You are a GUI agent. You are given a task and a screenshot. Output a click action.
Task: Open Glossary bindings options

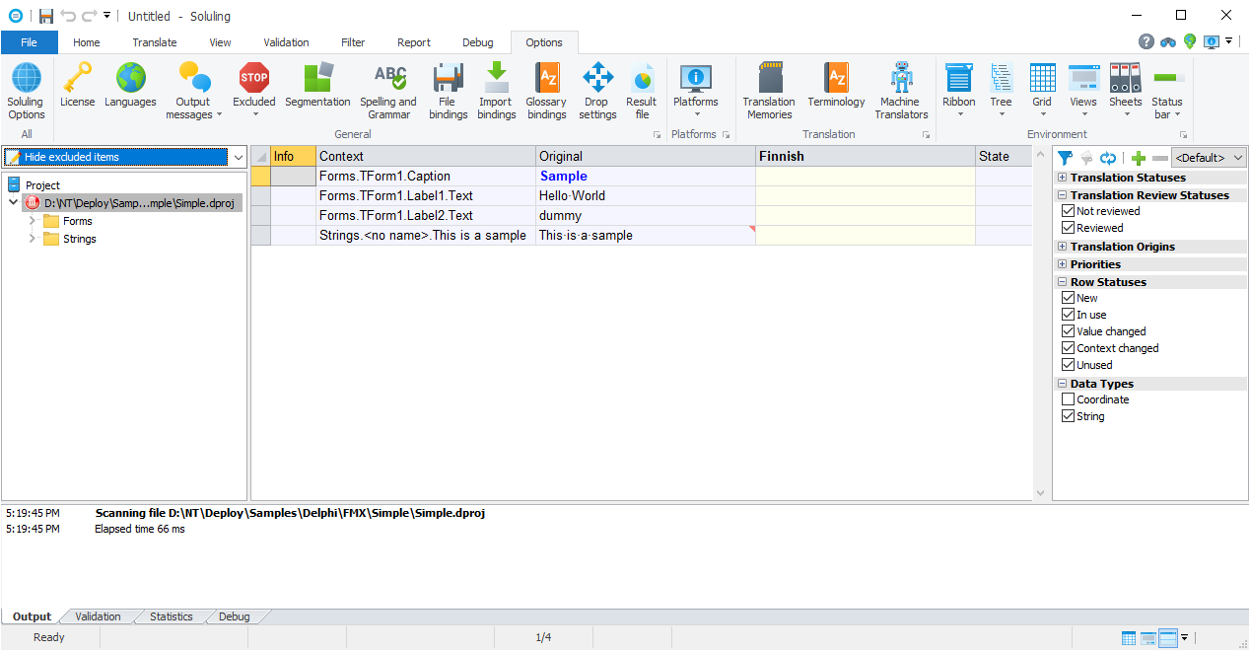[546, 91]
